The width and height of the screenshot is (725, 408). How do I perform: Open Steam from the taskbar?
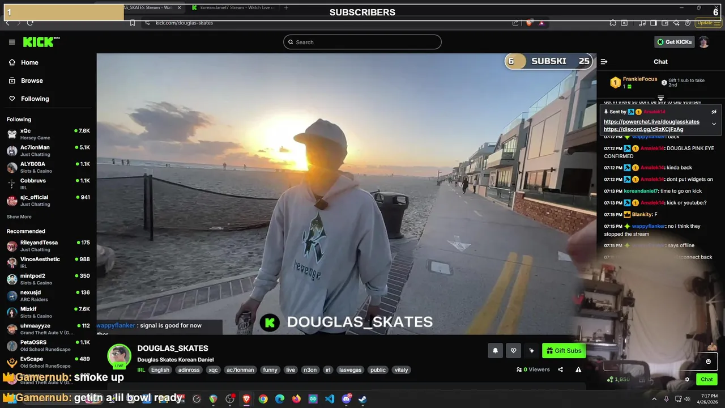point(362,399)
